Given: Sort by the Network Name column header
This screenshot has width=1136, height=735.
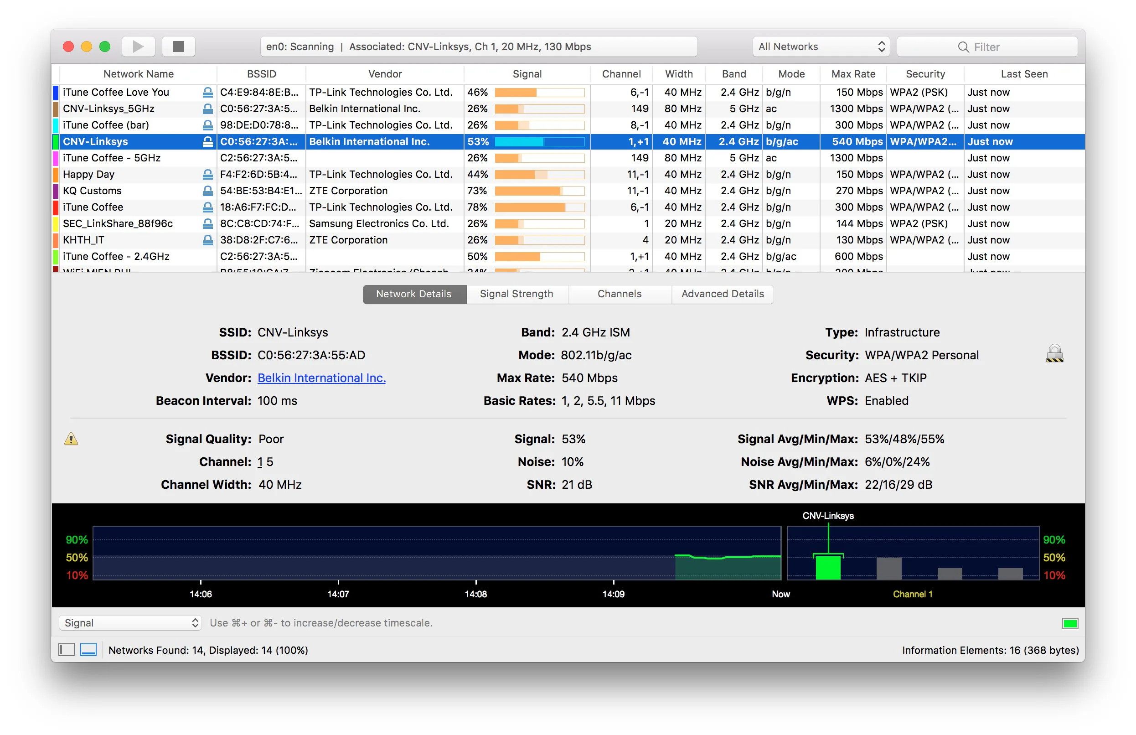Looking at the screenshot, I should pyautogui.click(x=139, y=74).
